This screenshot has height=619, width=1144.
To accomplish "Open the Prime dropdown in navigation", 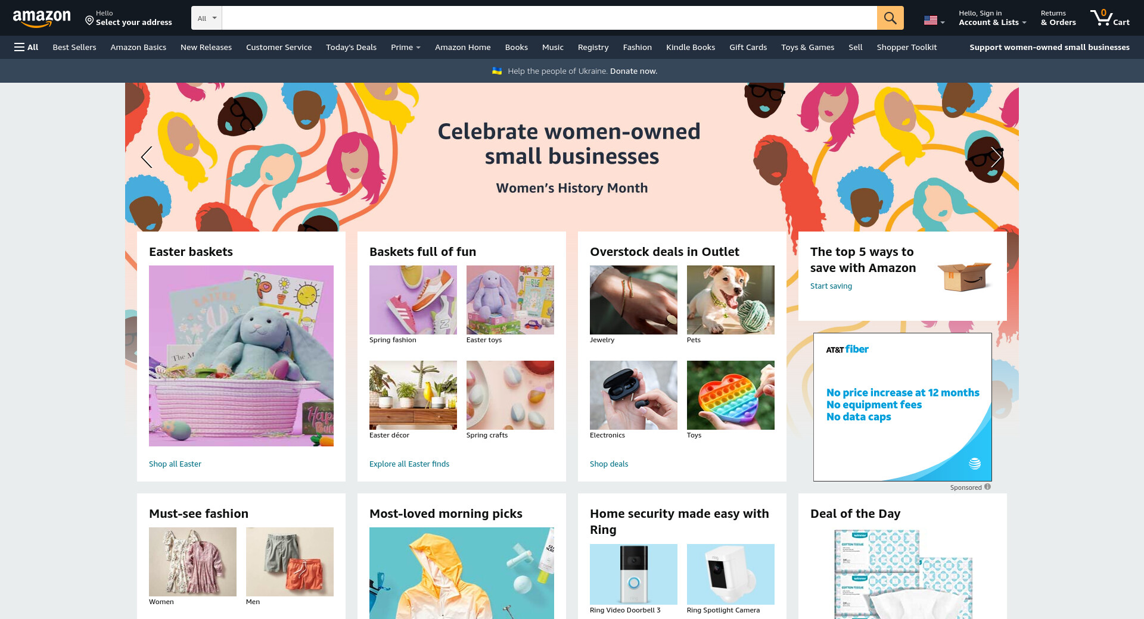I will point(406,47).
